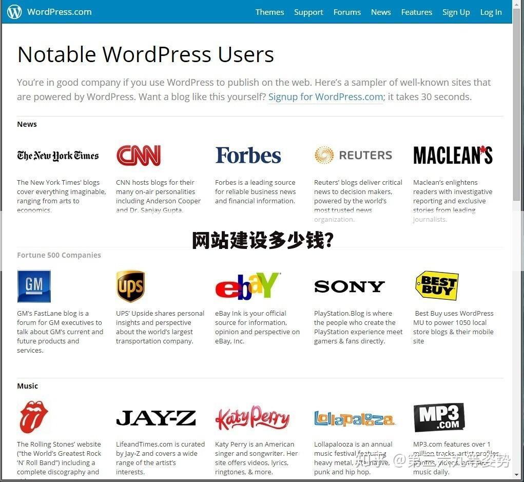Select News in the top navigation bar

click(x=381, y=12)
